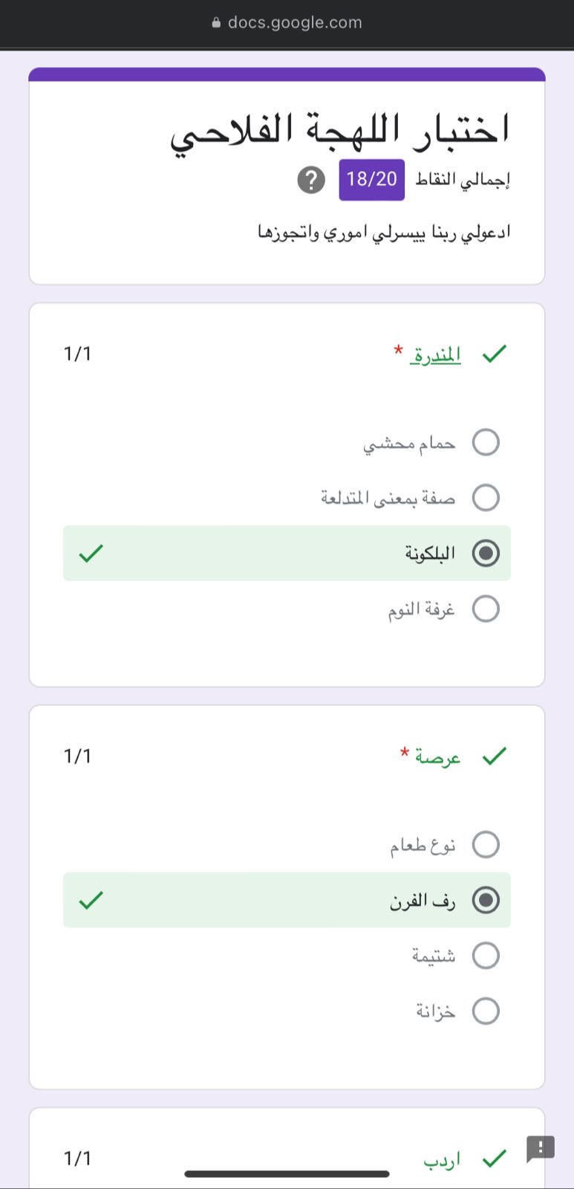The height and width of the screenshot is (1189, 574).
Task: Select the صفة بمعنى المتدلعة option
Action: click(x=486, y=497)
